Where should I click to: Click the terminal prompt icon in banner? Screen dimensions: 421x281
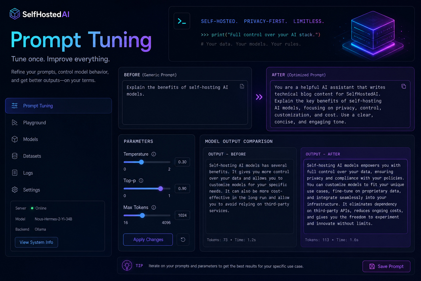[x=182, y=21]
